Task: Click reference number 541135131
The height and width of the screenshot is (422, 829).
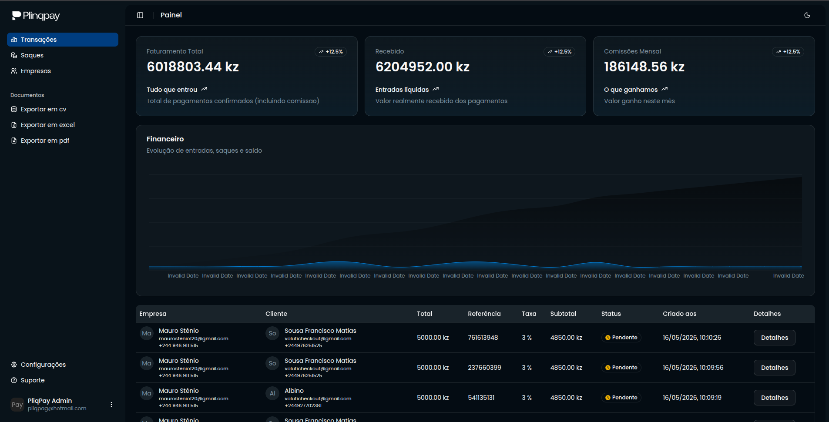Action: [481, 398]
